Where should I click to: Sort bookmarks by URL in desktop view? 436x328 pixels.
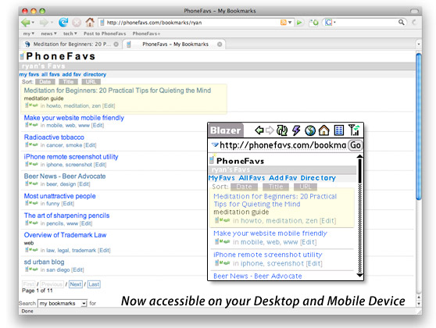point(91,82)
